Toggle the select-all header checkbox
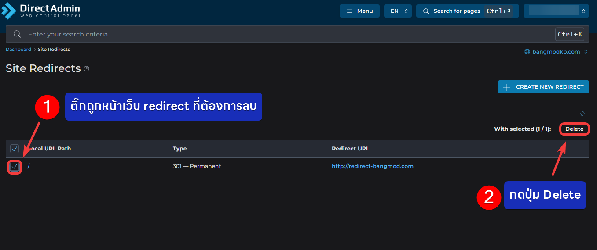597x250 pixels. tap(15, 149)
